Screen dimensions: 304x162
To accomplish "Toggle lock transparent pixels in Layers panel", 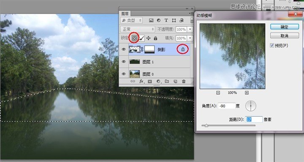I will coord(134,38).
